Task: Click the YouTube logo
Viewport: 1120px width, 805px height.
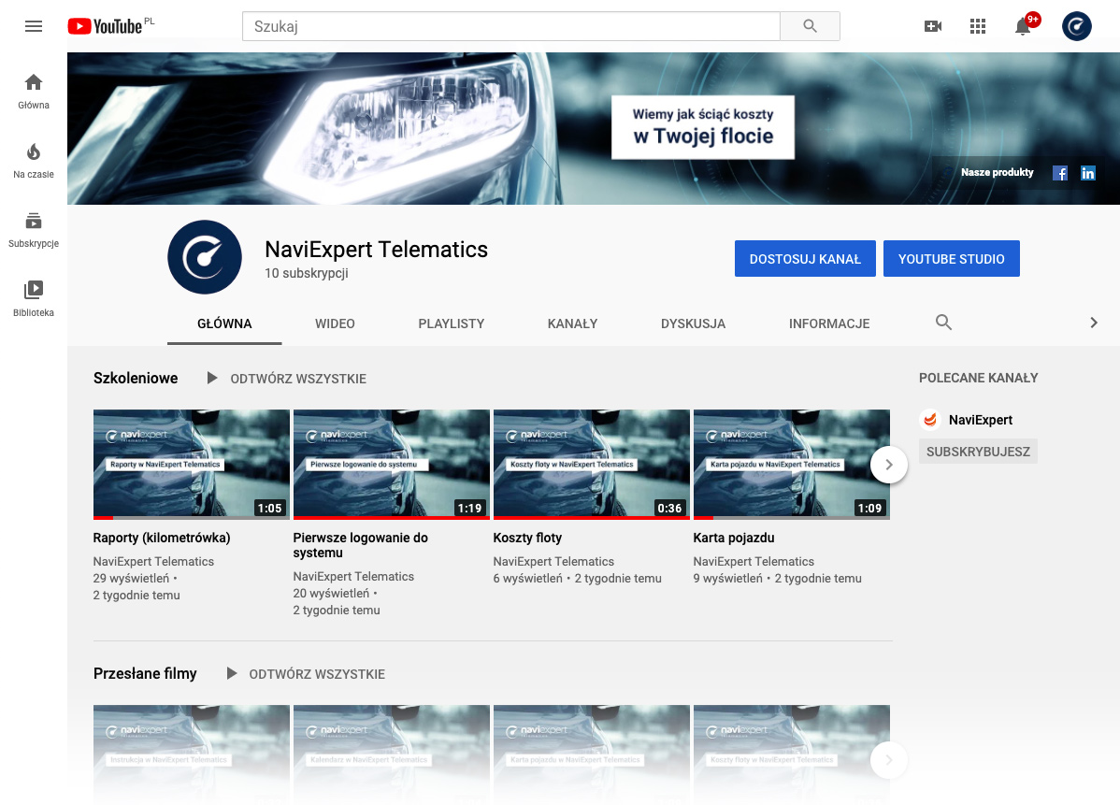Action: point(105,26)
